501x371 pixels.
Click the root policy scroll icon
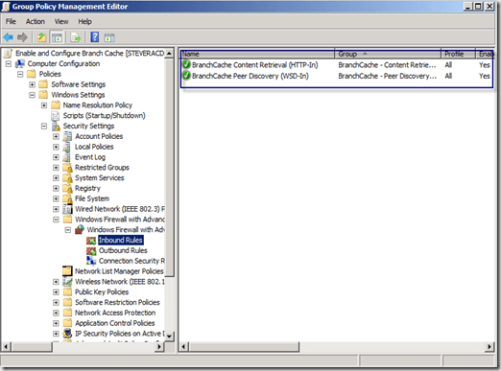(9, 54)
